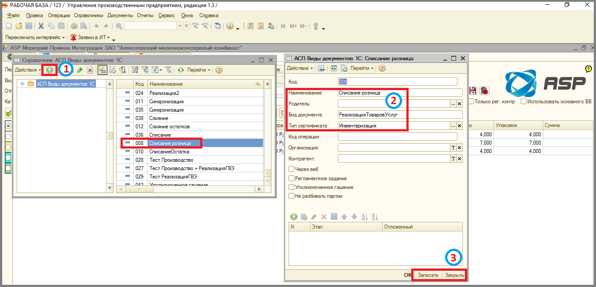This screenshot has width=596, height=287.
Task: Select the Реализация2 row in list
Action: [190, 93]
